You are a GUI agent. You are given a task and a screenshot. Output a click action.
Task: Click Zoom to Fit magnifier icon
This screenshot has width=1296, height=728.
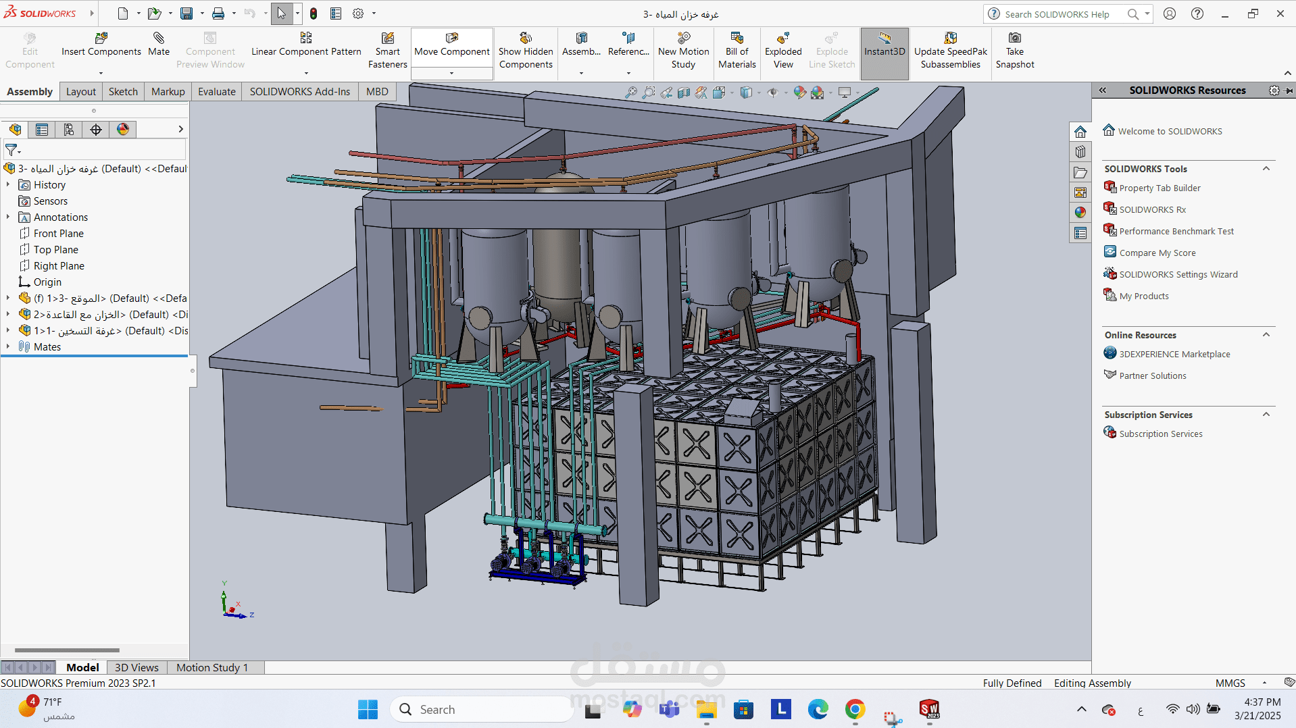pyautogui.click(x=630, y=93)
